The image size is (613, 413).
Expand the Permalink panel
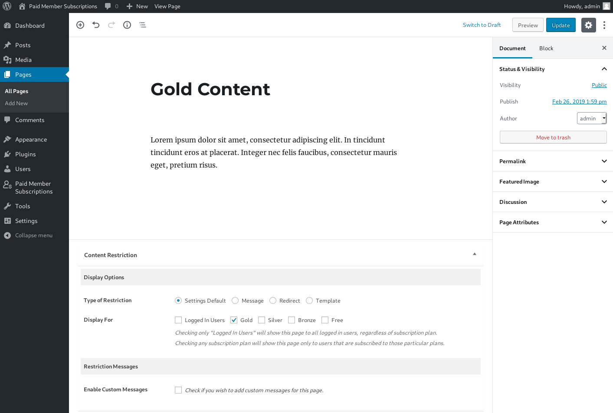pos(553,161)
